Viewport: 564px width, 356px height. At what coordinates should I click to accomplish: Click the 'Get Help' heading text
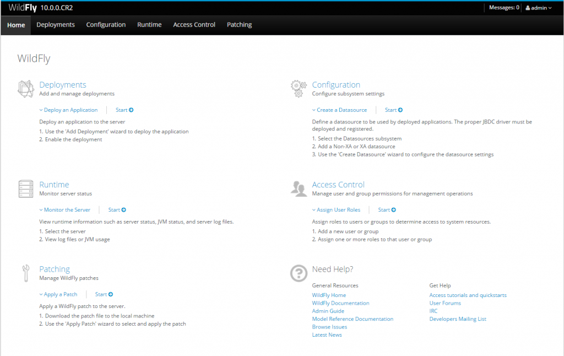(x=440, y=285)
